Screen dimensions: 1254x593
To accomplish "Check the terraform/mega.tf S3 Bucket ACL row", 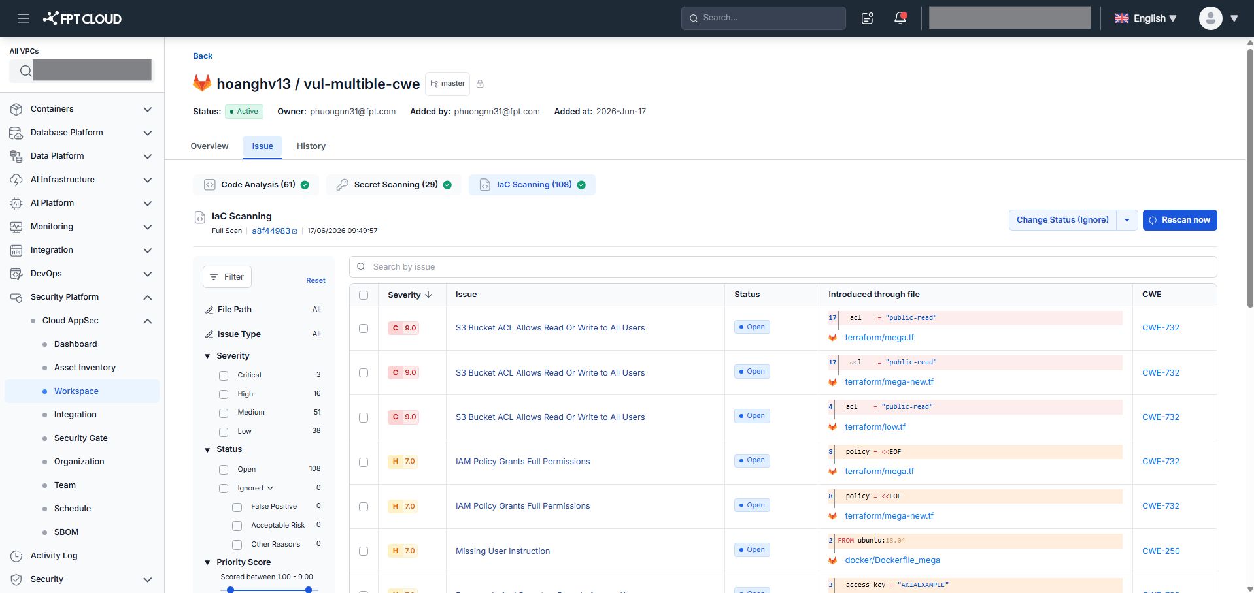I will pos(364,329).
